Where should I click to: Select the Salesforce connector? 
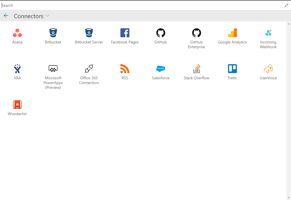point(161,69)
